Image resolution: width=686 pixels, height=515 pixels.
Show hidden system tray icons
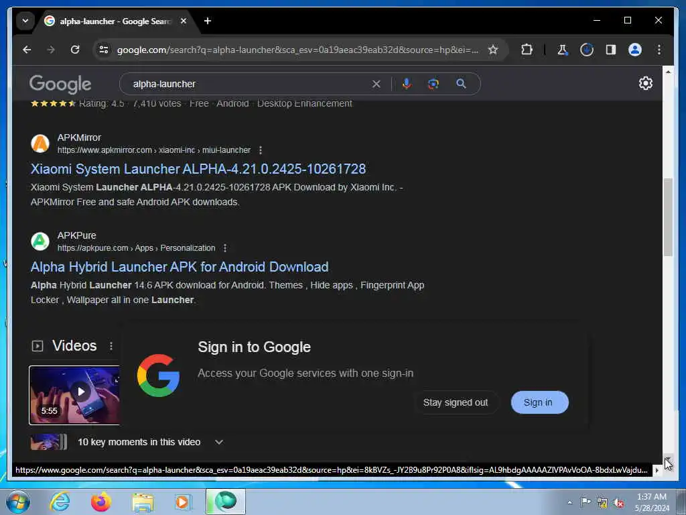point(569,503)
